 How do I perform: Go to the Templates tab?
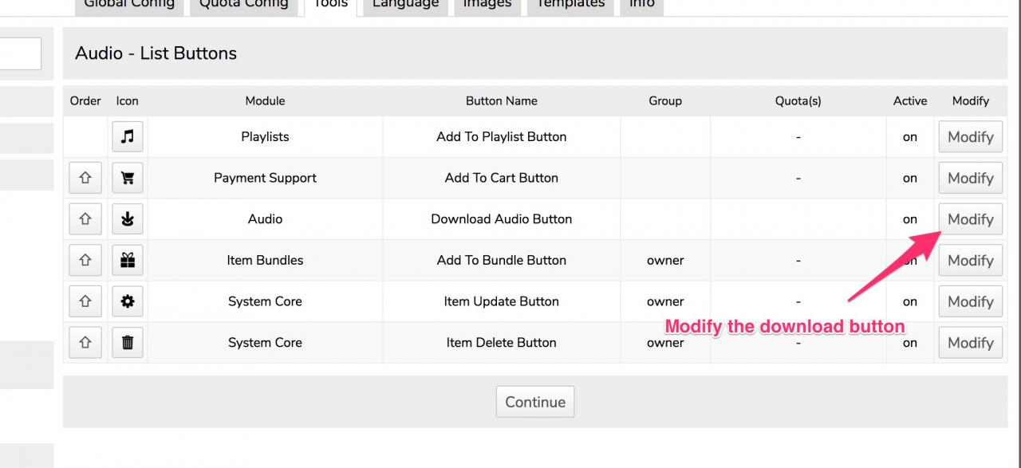coord(570,5)
